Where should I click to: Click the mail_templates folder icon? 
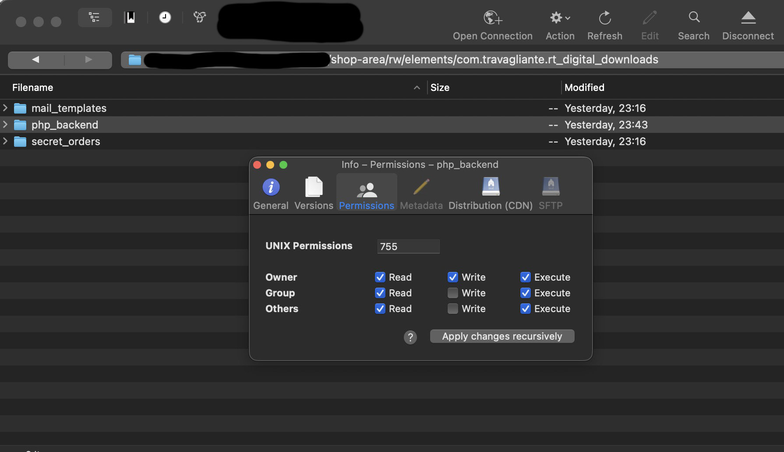20,108
